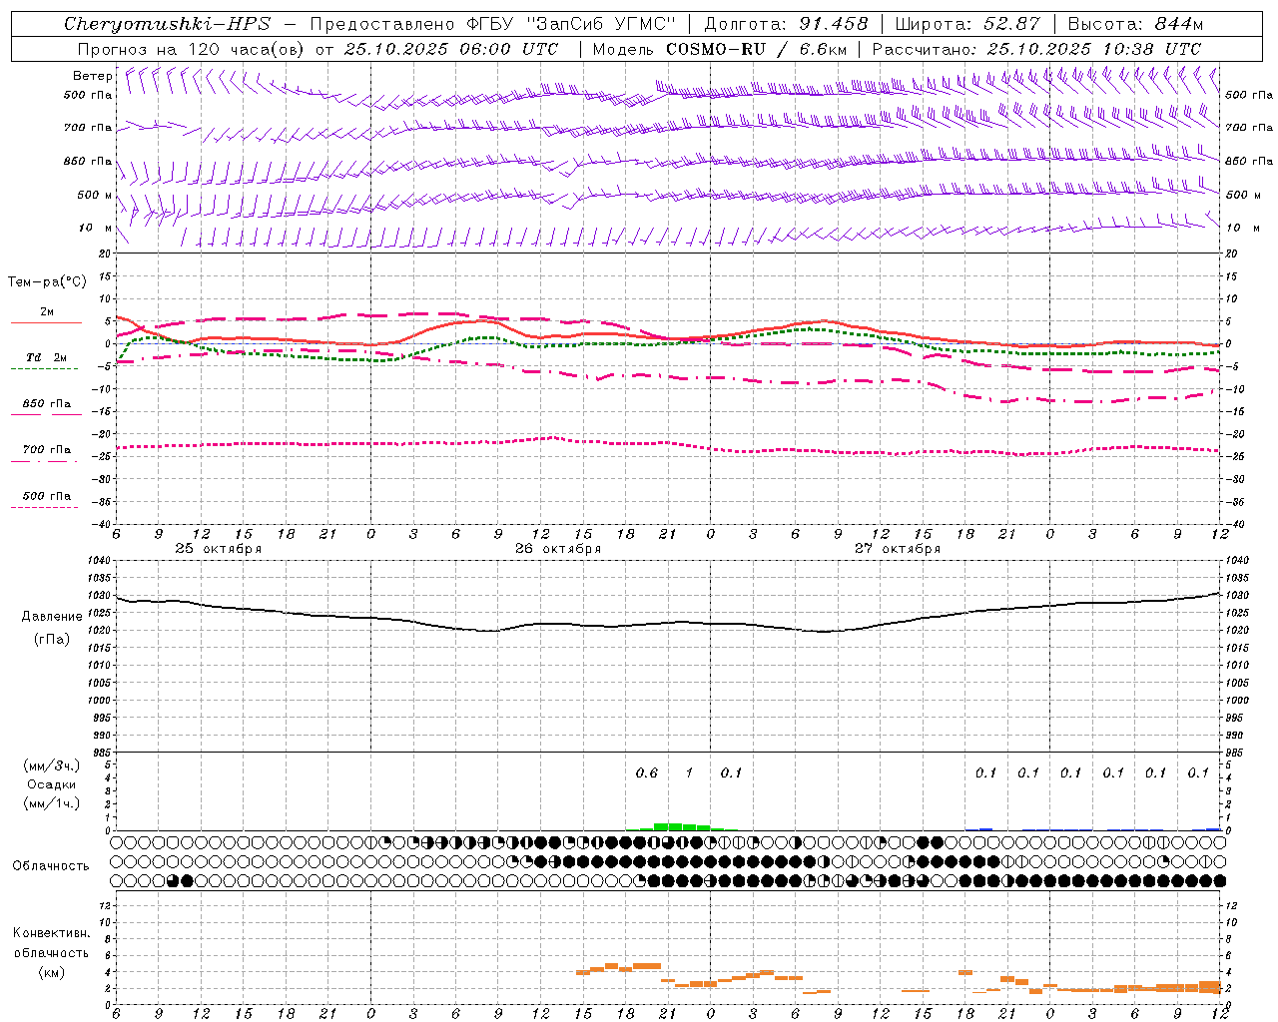Click the (мм/1ч.) precipitation unit label

pos(52,803)
